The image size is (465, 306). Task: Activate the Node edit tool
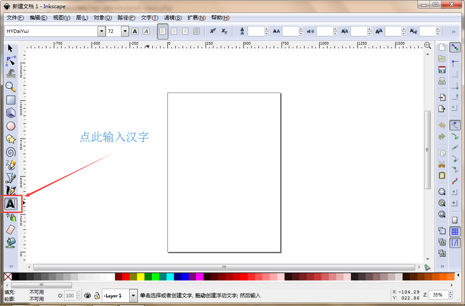coord(11,61)
